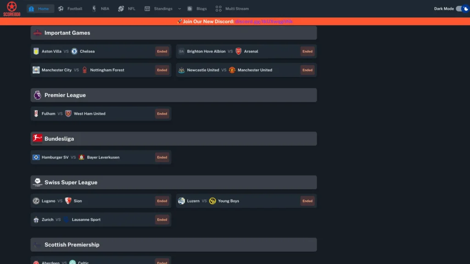Screen dimensions: 470x264
Task: Click the Bundesliga logo icon
Action: click(38, 138)
